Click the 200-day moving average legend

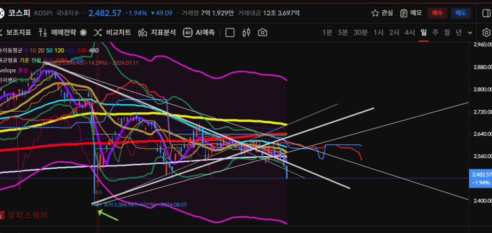[71, 50]
